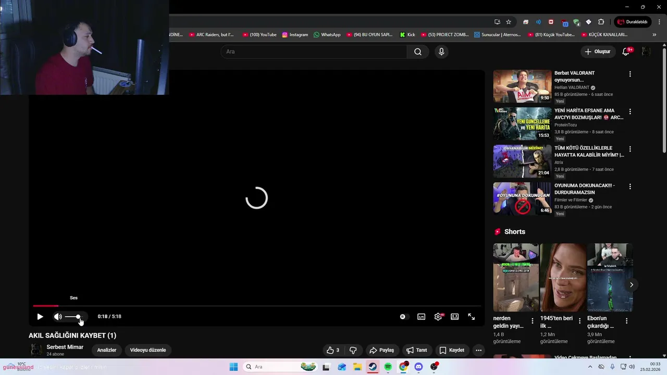Screen dimensions: 667x375
Task: Open options for YENİ HARİTA EFSANE video
Action: [630, 111]
